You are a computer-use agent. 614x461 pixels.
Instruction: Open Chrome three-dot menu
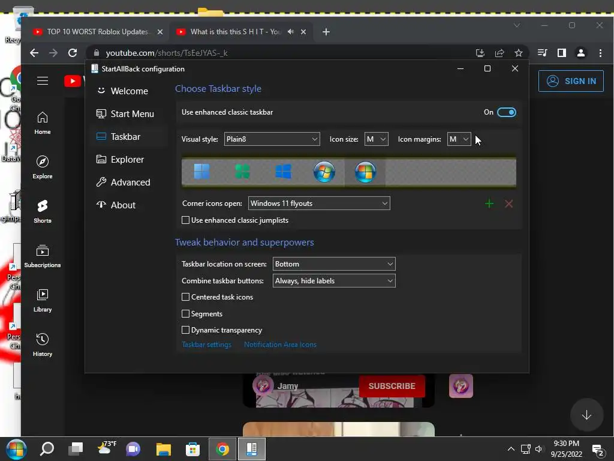pos(600,53)
